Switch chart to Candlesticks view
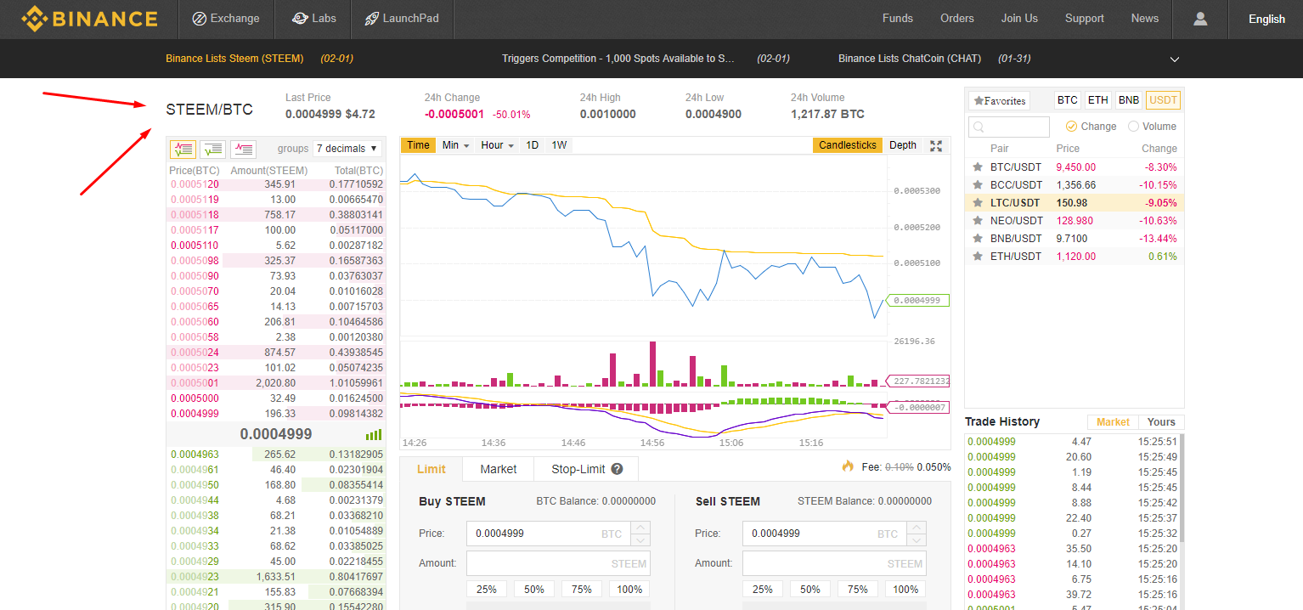This screenshot has height=610, width=1303. point(848,145)
